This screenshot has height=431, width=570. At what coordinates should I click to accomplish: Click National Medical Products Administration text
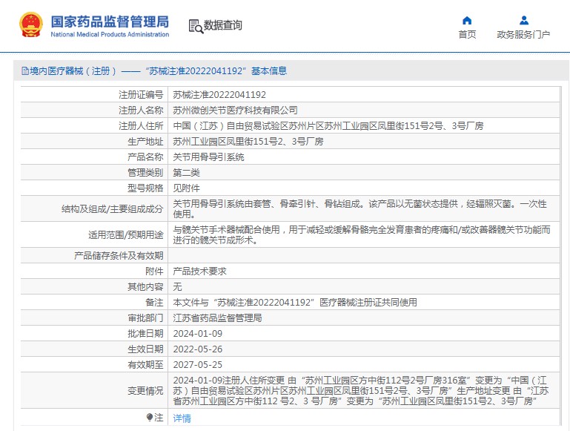tap(110, 35)
